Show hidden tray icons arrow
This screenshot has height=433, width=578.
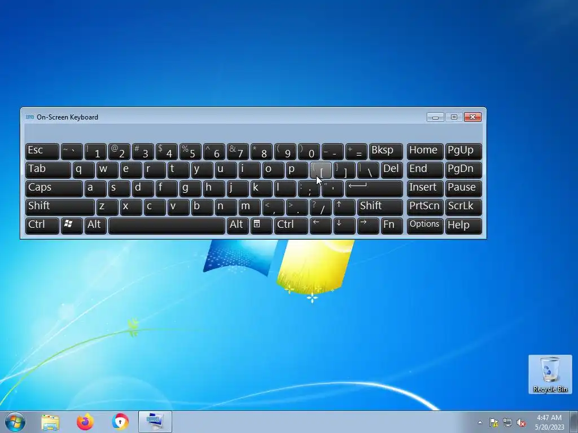coord(480,422)
